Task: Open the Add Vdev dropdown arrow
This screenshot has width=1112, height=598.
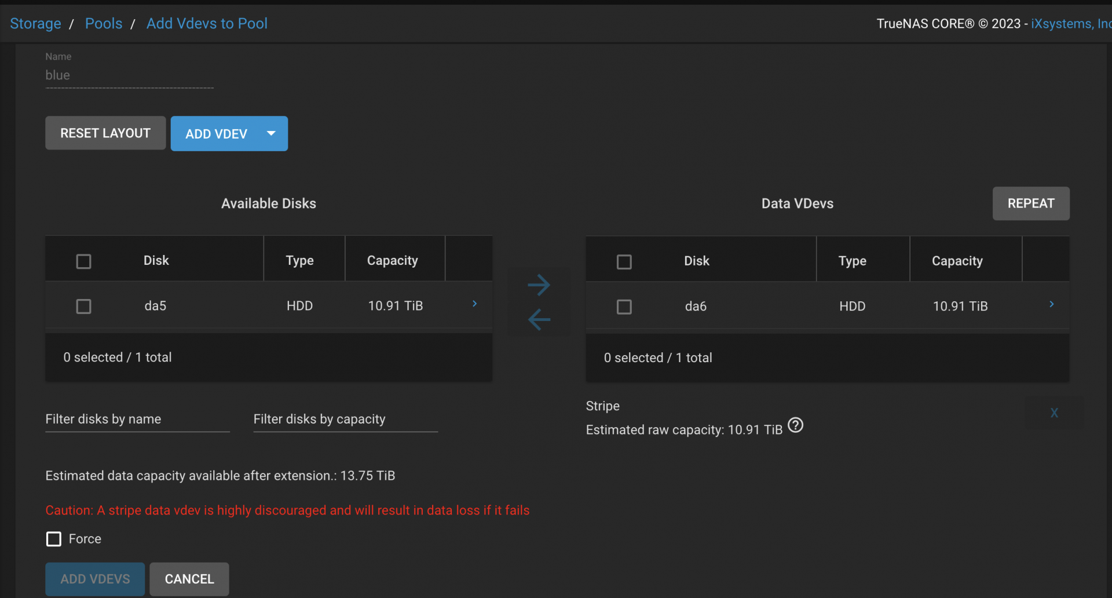Action: click(271, 133)
